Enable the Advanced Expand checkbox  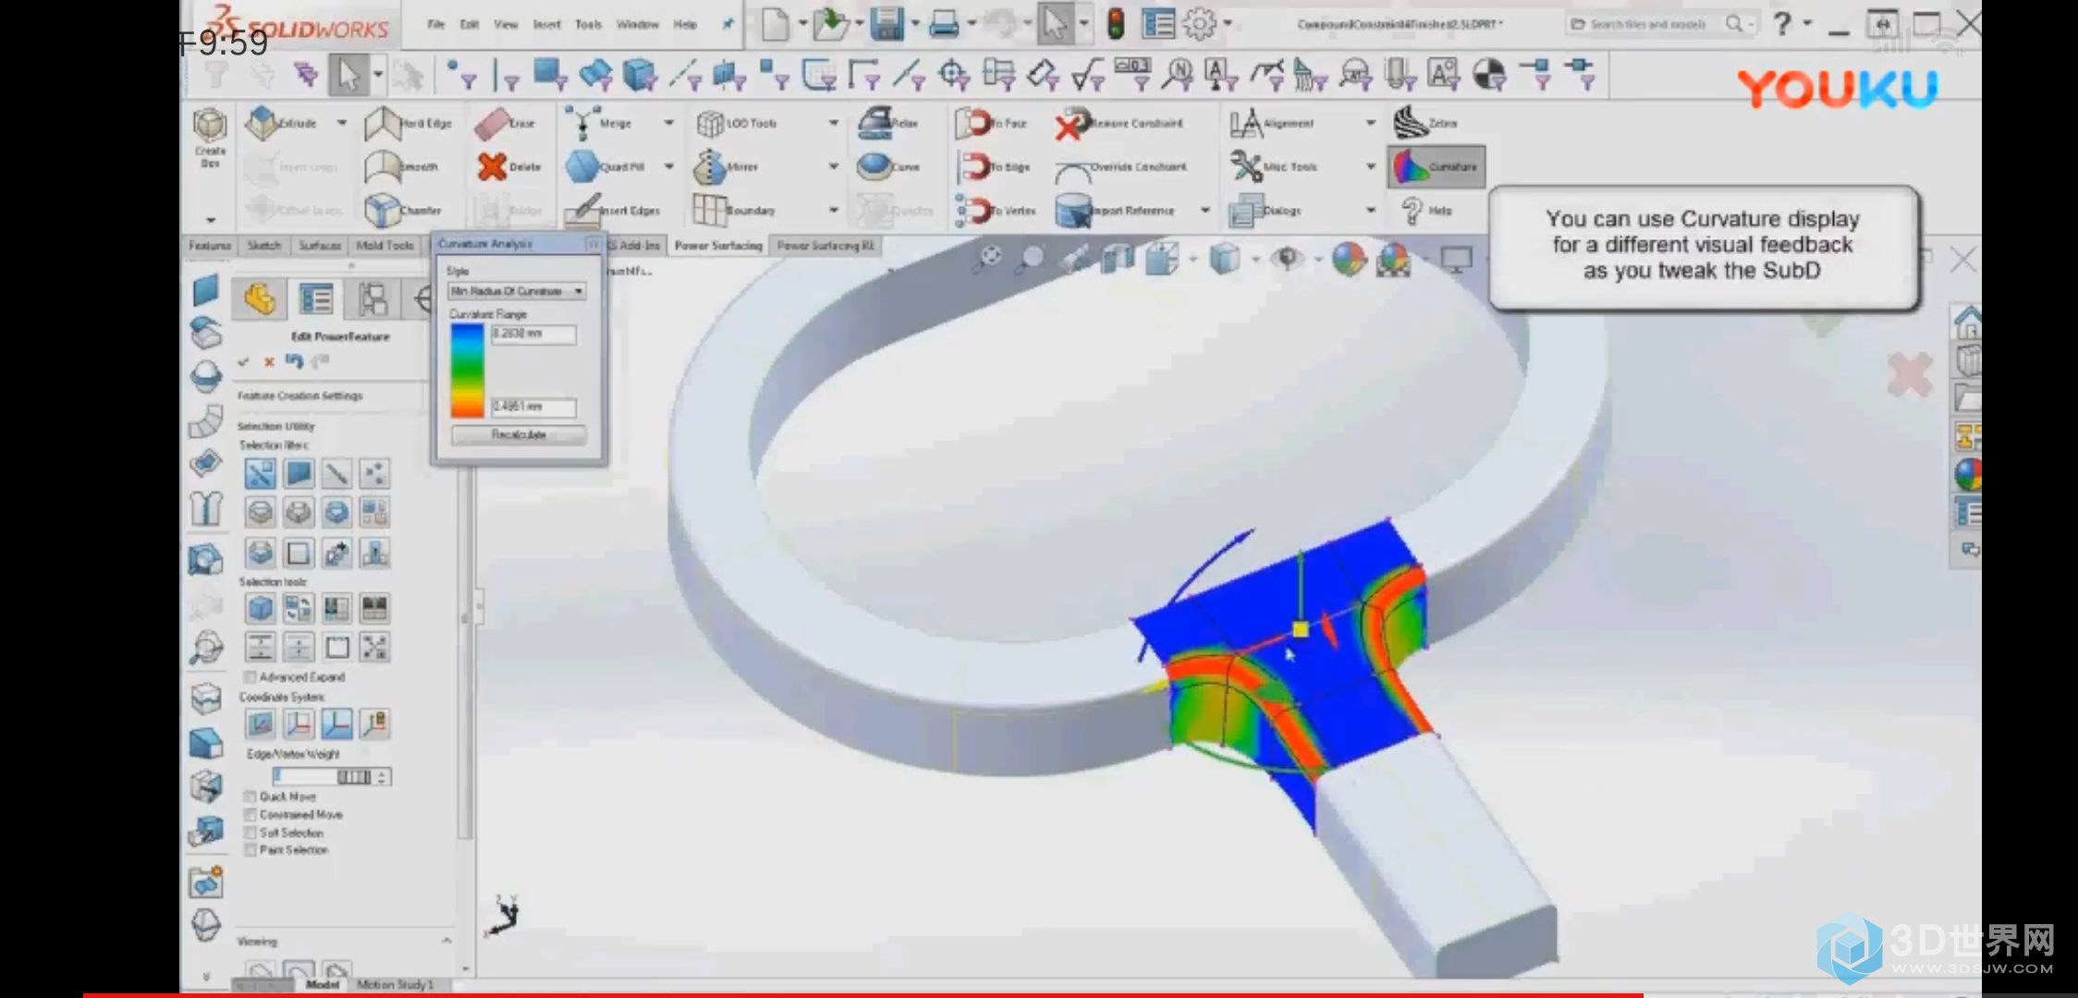click(250, 677)
